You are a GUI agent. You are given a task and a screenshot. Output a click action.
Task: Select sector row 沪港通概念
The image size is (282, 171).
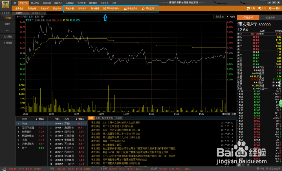pos(32,144)
